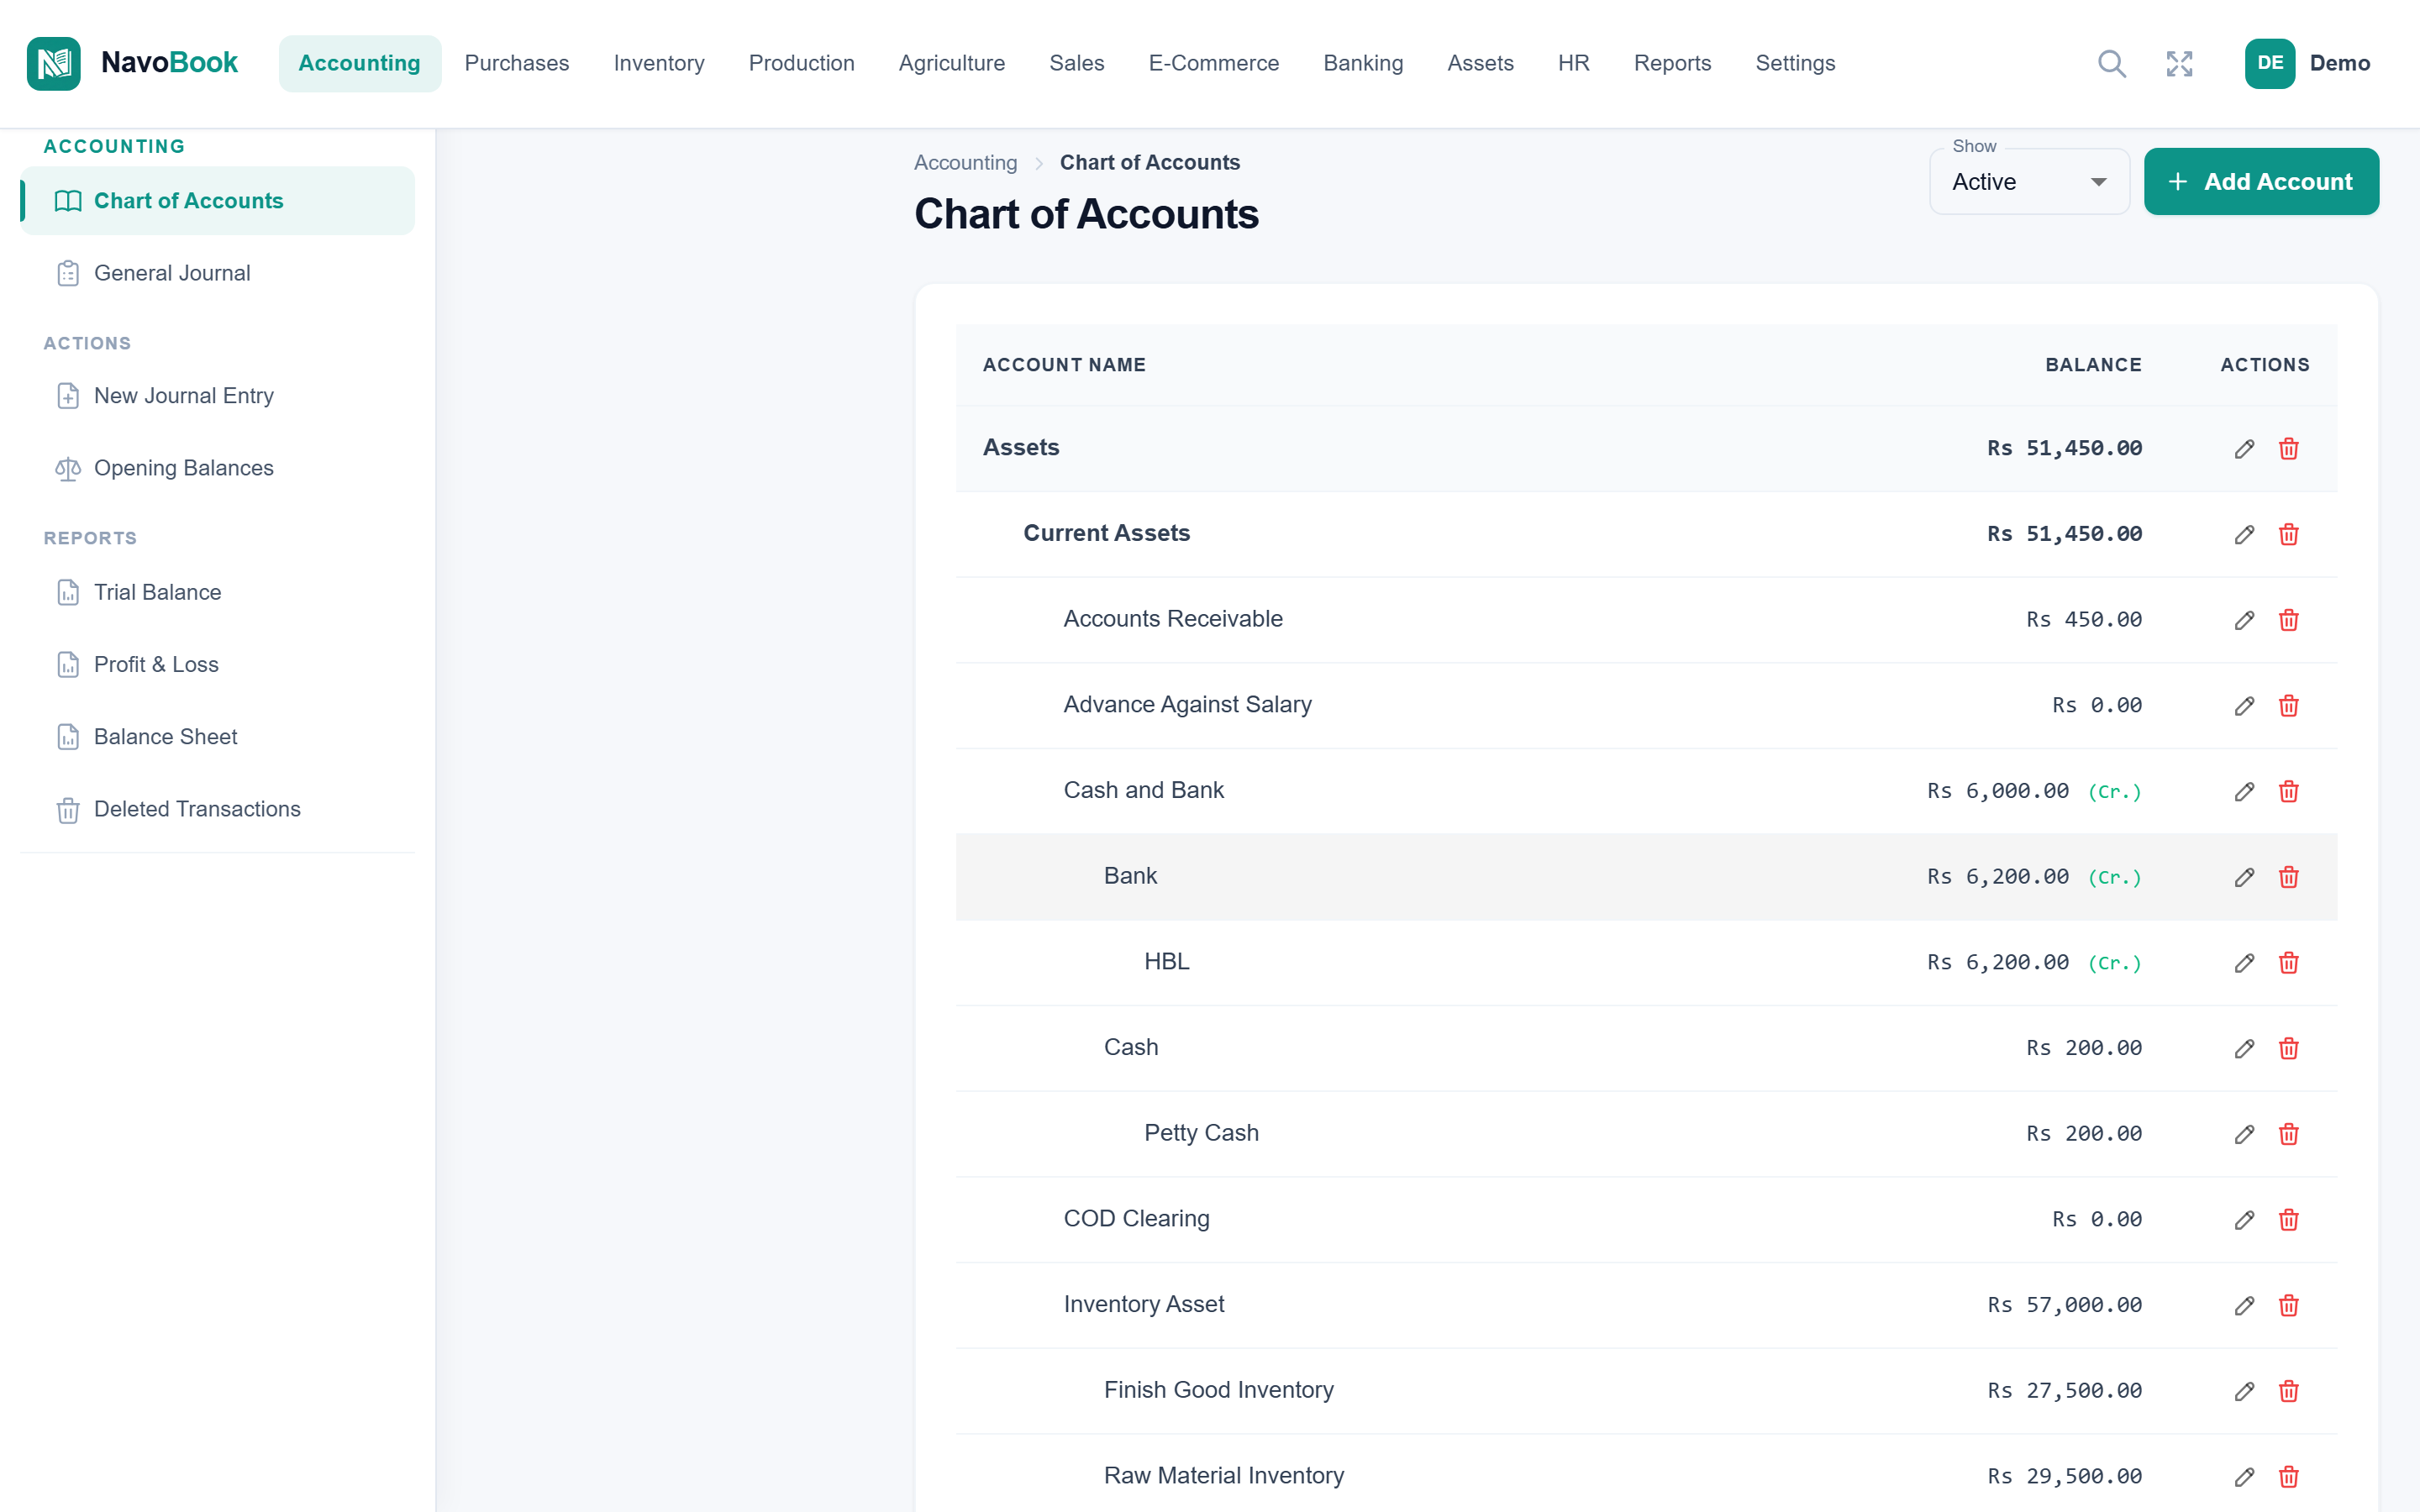This screenshot has height=1512, width=2420.
Task: Edit the COD Clearing account
Action: pos(2244,1220)
